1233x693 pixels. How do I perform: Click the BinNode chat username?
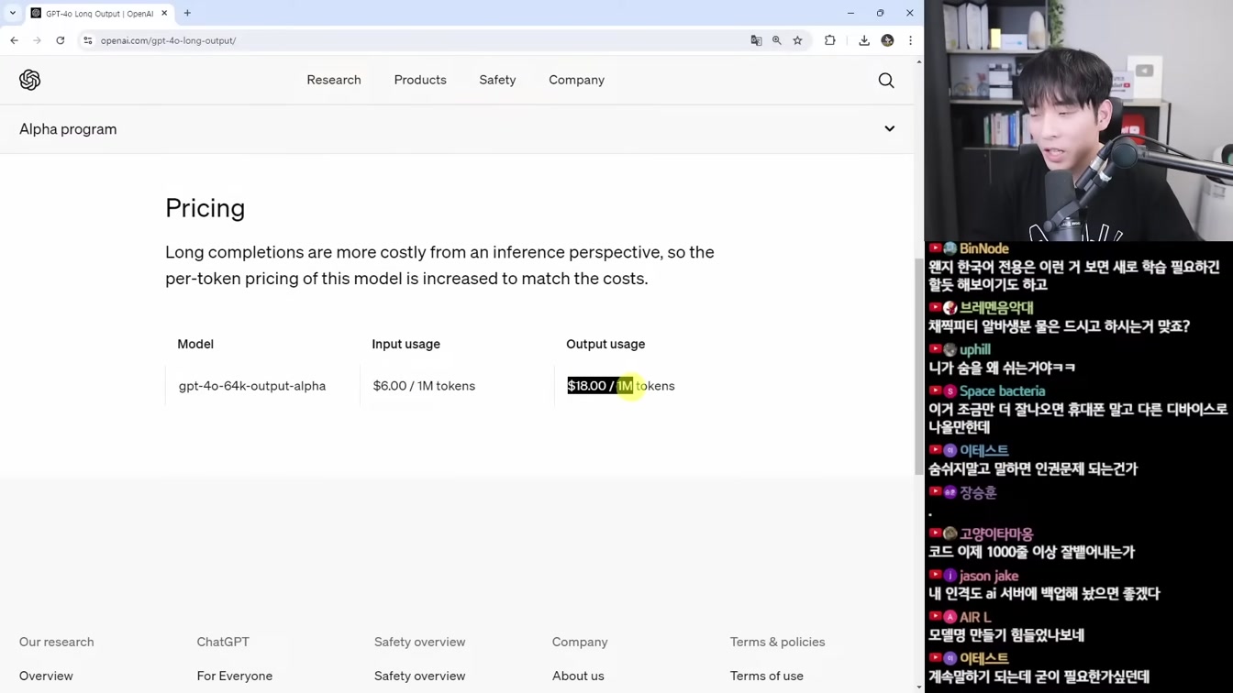(x=984, y=248)
